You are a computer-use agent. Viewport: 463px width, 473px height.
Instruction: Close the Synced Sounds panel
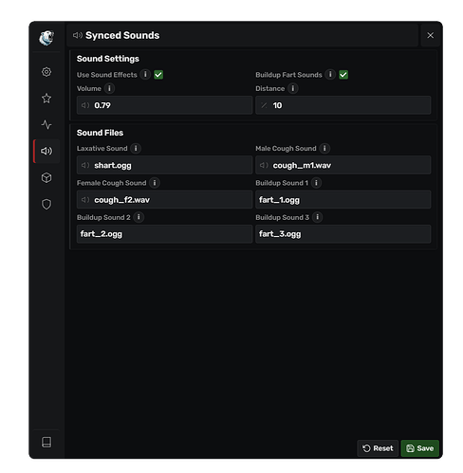tap(430, 35)
